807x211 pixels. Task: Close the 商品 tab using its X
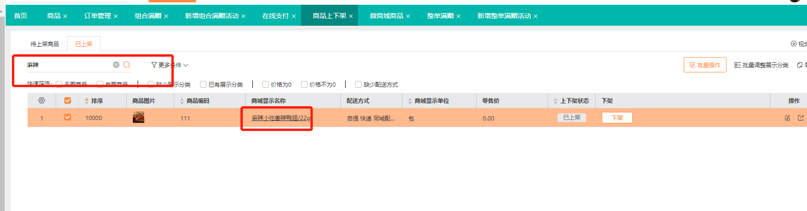(x=65, y=16)
